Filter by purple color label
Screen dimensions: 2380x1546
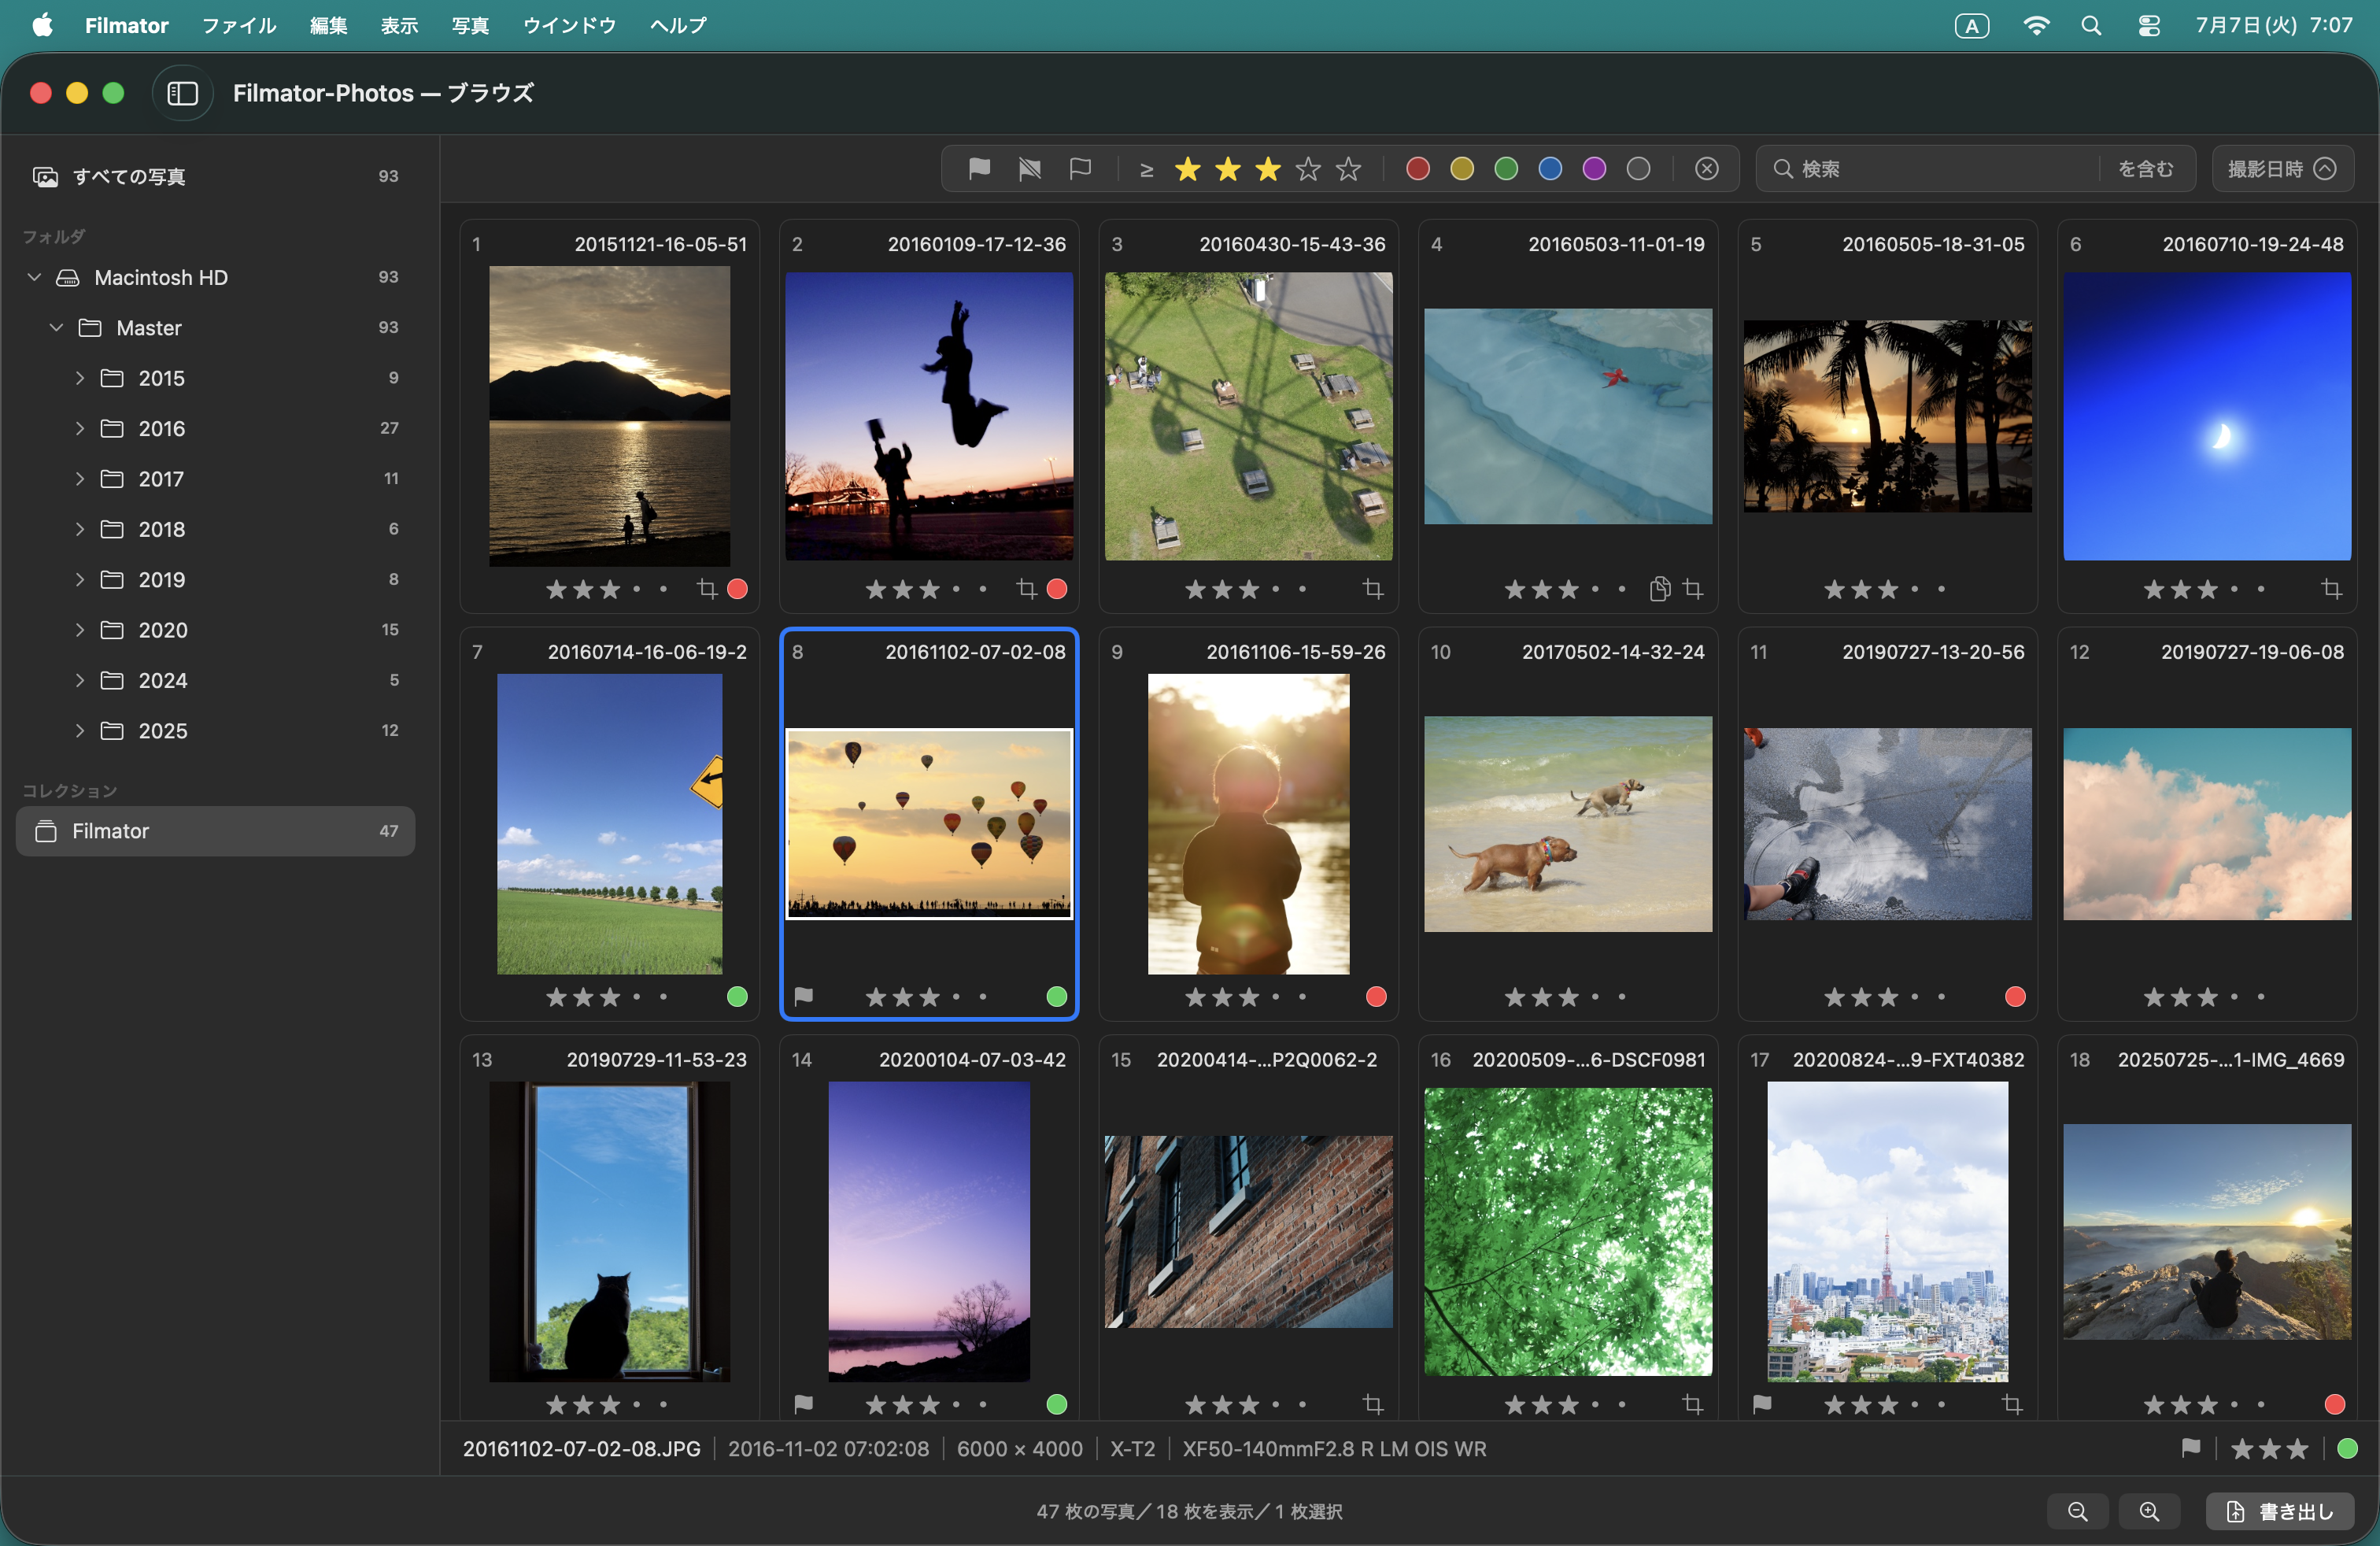point(1594,168)
